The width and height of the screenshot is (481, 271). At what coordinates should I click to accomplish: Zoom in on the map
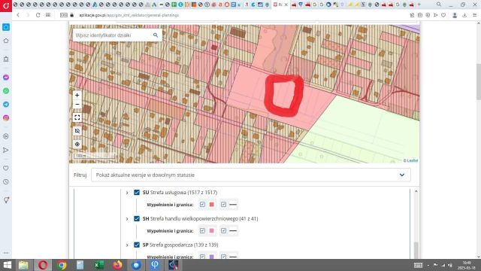77,96
